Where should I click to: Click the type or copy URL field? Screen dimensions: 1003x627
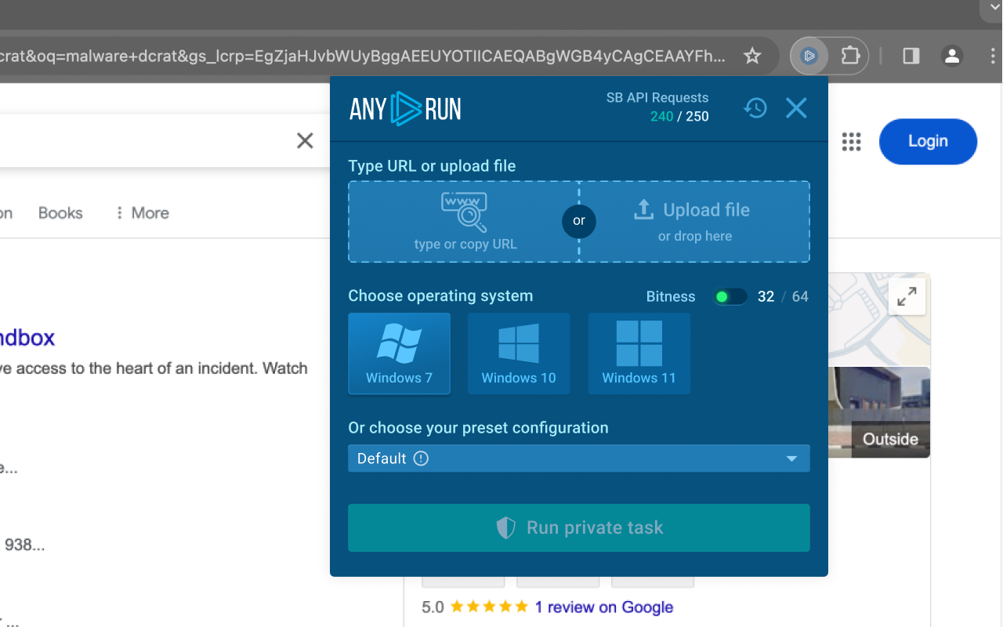coord(465,222)
